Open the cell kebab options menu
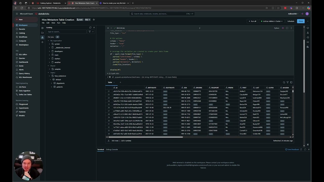This screenshot has width=324, height=182. pyautogui.click(x=291, y=28)
